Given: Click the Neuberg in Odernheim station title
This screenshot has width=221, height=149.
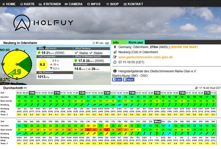Looking at the screenshot, I should (x=20, y=43).
